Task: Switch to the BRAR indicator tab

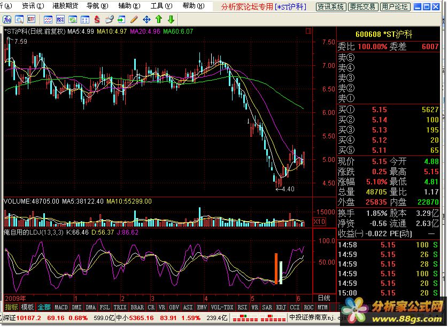Action: point(137,308)
